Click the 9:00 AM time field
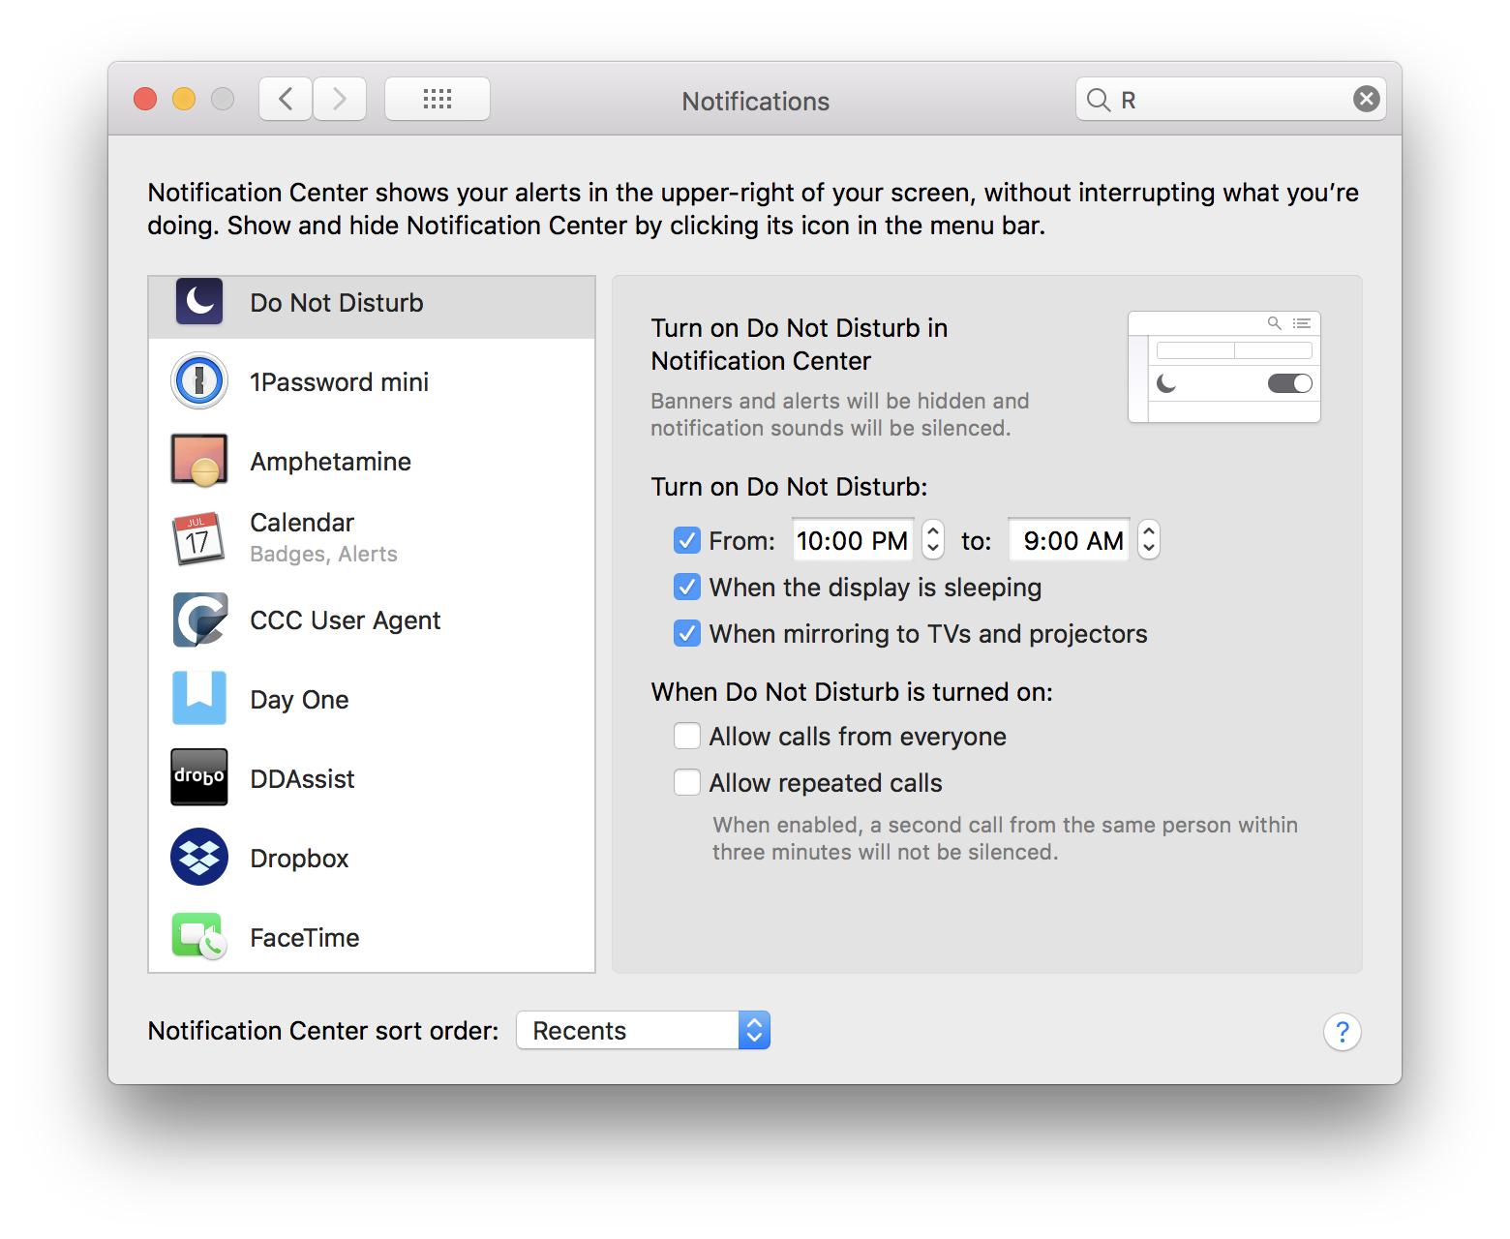 tap(1069, 540)
